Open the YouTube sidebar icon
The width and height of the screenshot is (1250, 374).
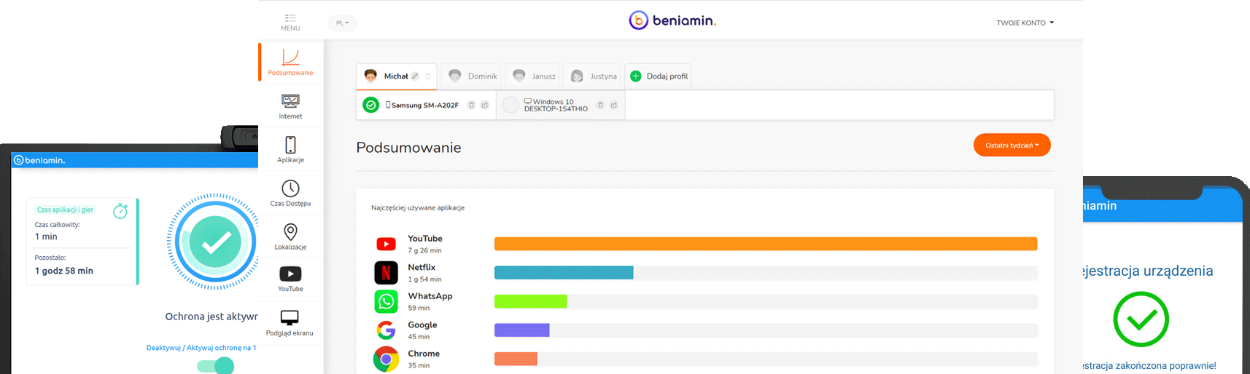click(x=290, y=274)
